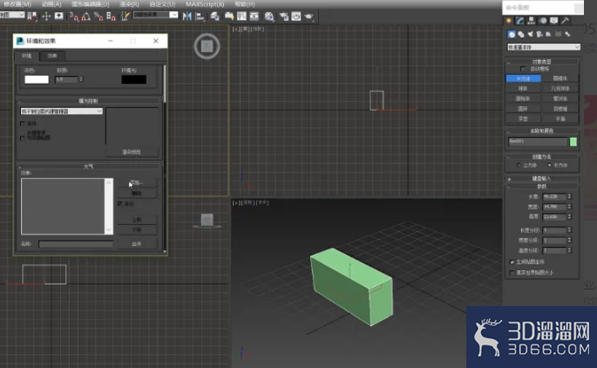Screen dimensions: 597x368
Task: Choose the 茶壶 object type button
Action: [523, 119]
